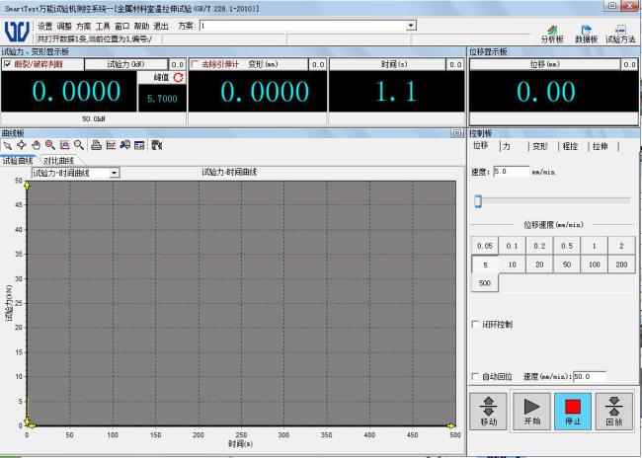Tick the 自动回位 auto return checkbox

pos(475,376)
